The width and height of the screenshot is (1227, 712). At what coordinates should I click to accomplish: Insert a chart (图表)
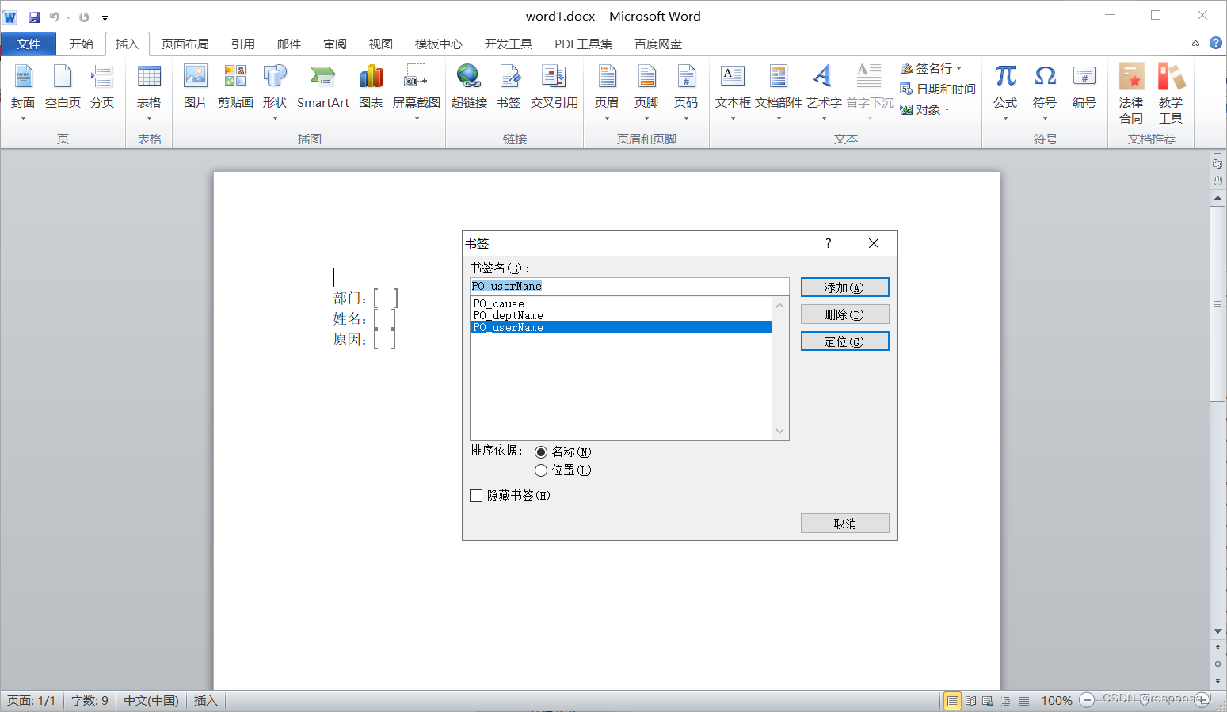[371, 87]
